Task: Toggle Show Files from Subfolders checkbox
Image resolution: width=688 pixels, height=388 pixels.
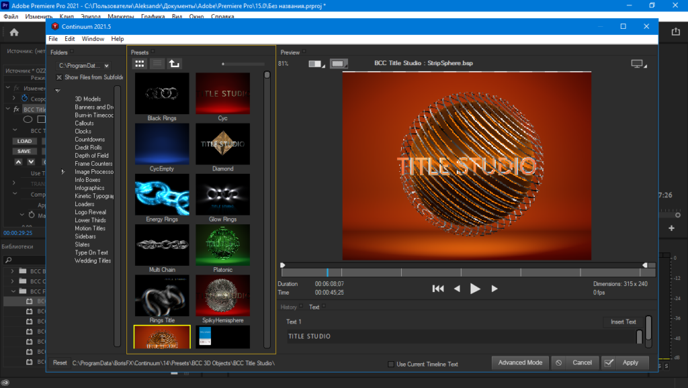Action: pyautogui.click(x=59, y=77)
